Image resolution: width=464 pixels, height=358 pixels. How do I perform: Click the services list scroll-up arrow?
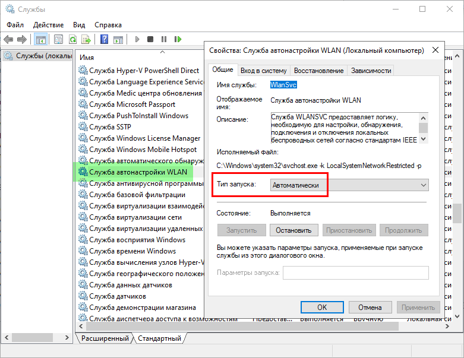click(x=457, y=56)
